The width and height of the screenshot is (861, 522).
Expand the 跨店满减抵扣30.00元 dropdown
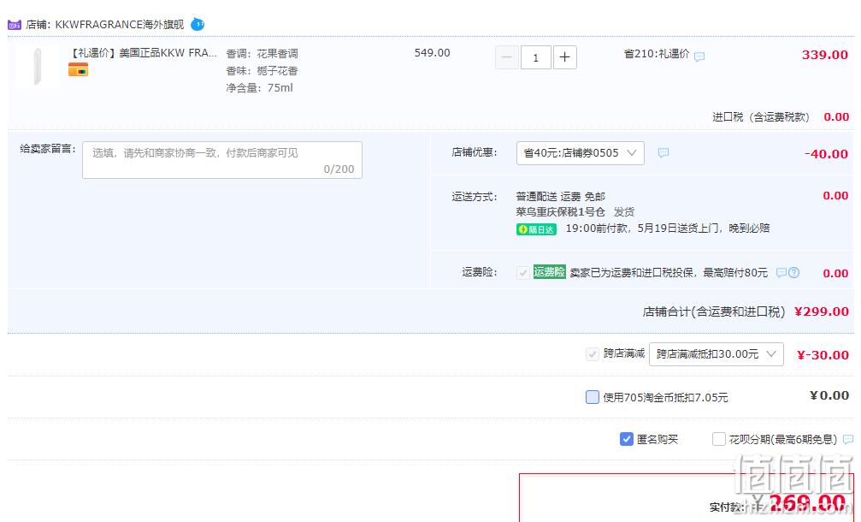pyautogui.click(x=716, y=354)
